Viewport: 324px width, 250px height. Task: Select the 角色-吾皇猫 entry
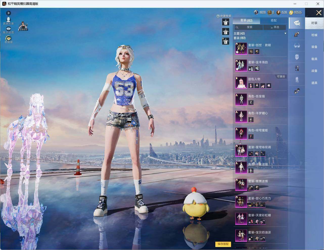pos(260,99)
